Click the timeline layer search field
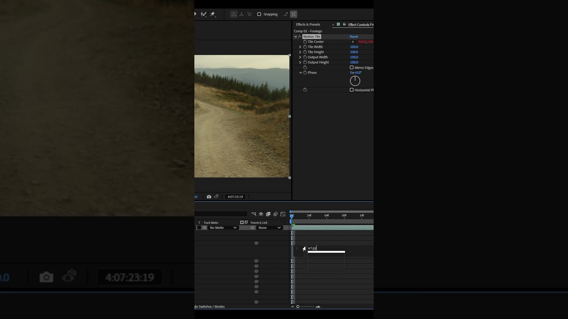568x319 pixels. point(221,214)
